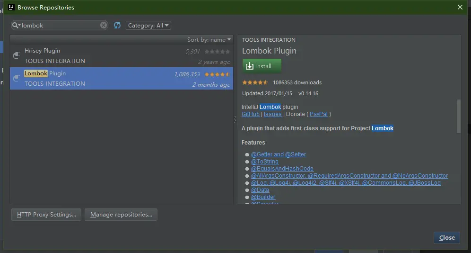Reload the plugin repository list

[117, 25]
